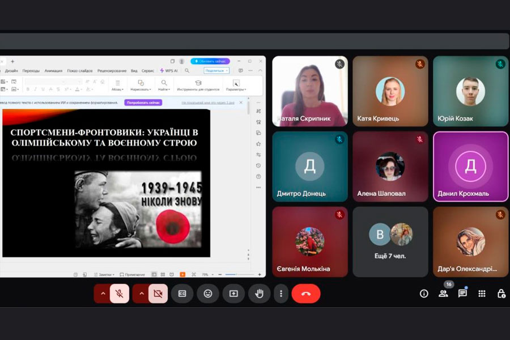This screenshot has height=340, width=510.
Task: Raise your hand in the meeting
Action: 259,294
